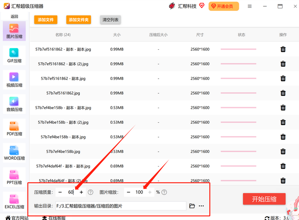Go back with 返回
The height and width of the screenshot is (220, 299).
[14, 16]
